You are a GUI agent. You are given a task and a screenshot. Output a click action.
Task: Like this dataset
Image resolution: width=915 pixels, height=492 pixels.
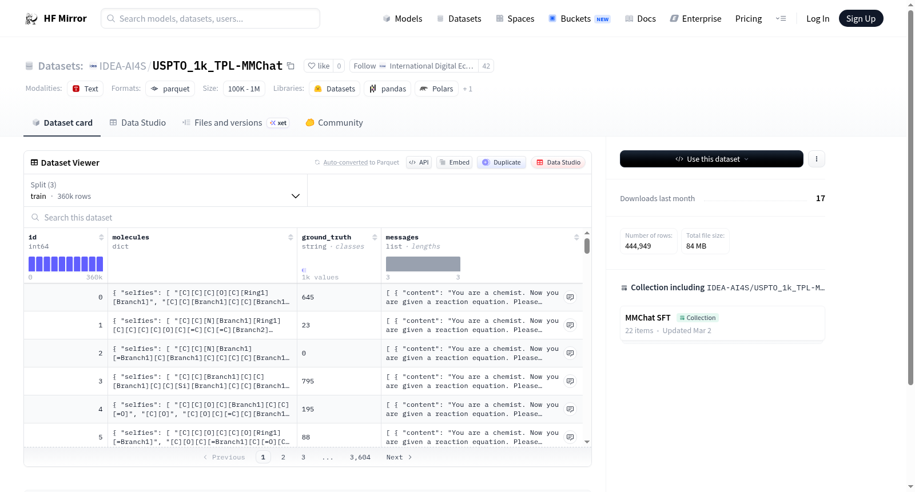(319, 66)
